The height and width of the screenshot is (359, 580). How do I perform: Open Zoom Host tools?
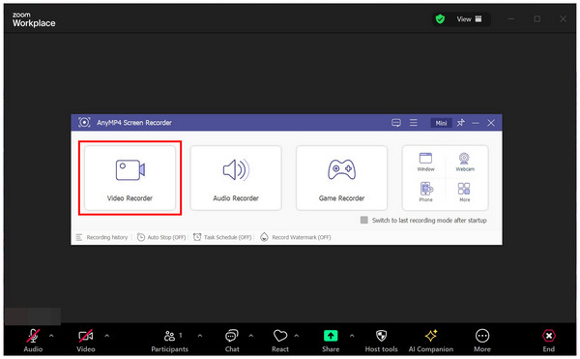click(382, 341)
